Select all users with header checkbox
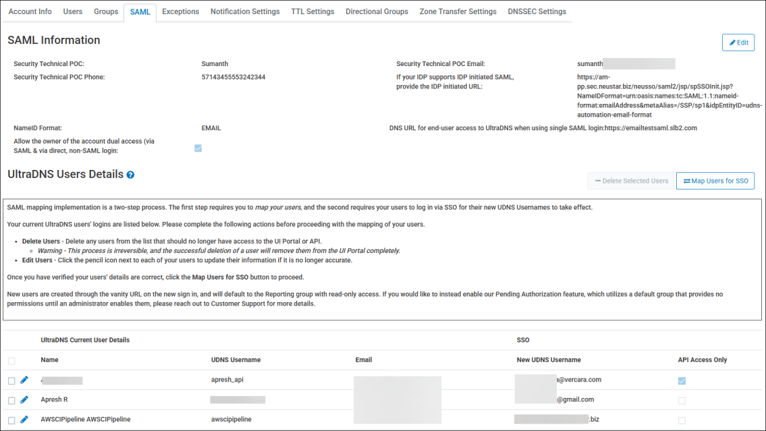Image resolution: width=766 pixels, height=431 pixels. click(11, 361)
